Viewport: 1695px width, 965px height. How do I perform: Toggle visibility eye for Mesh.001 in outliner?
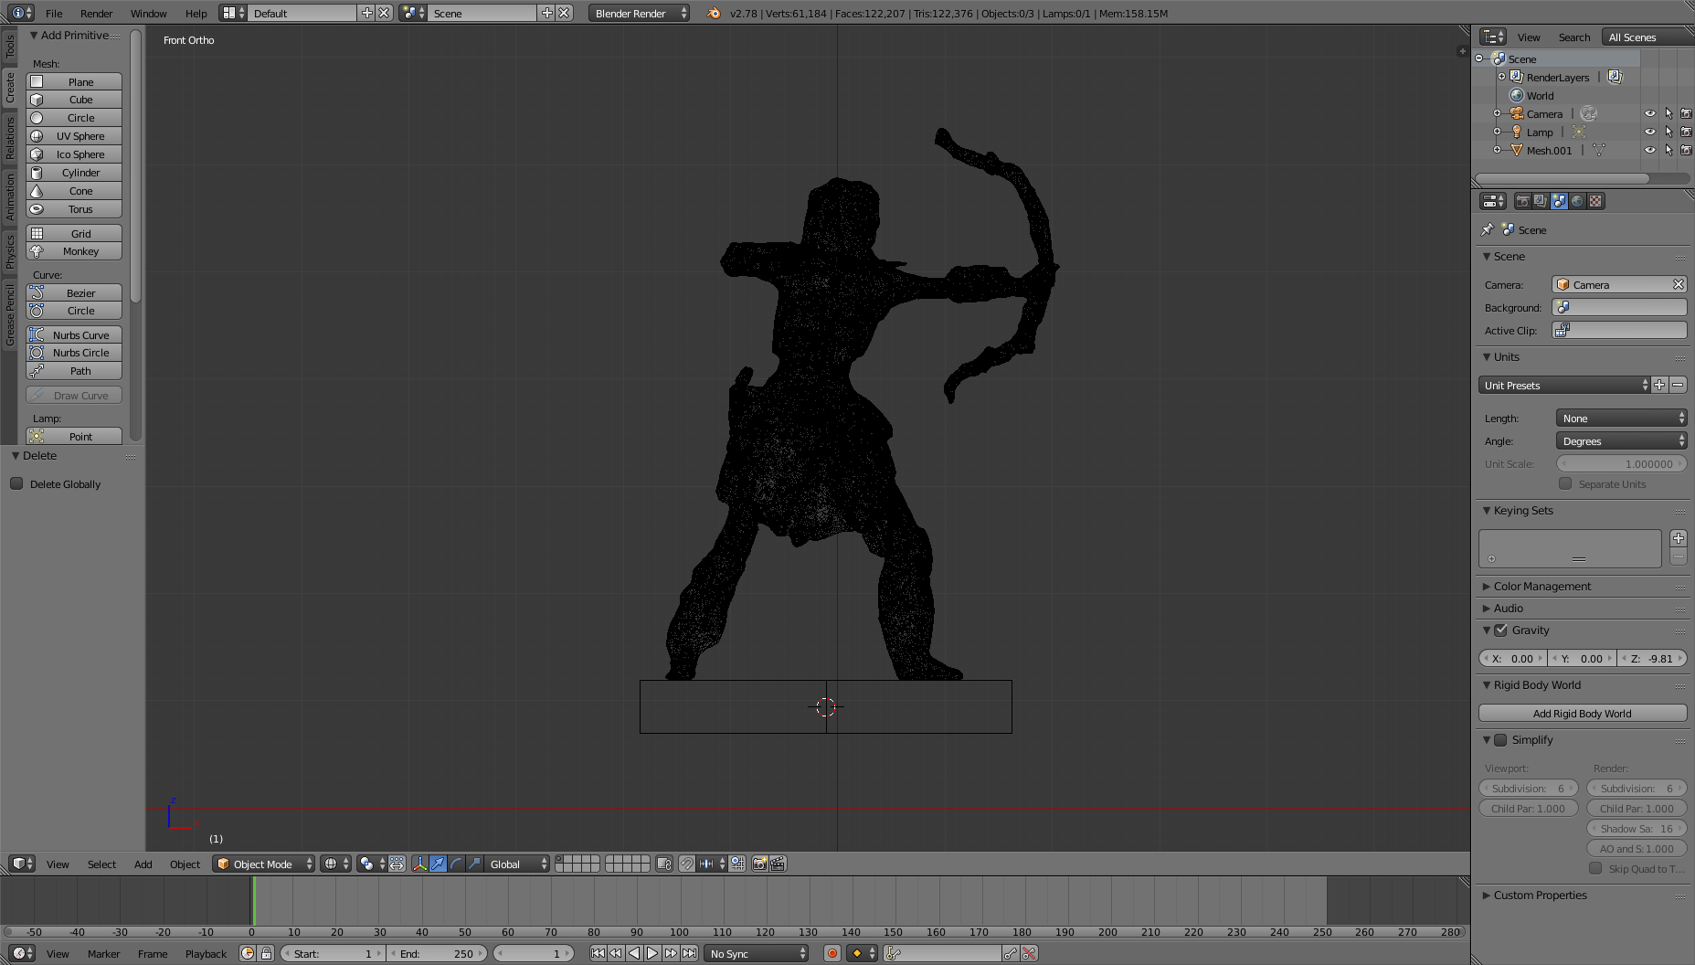[1650, 150]
